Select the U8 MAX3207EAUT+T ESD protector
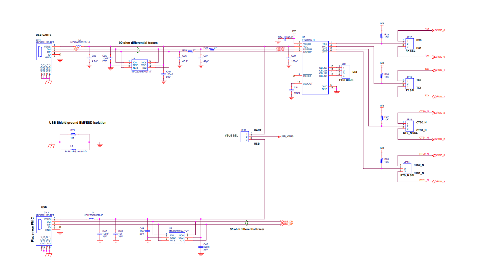Screen dimensions: 486x273 (x=139, y=65)
